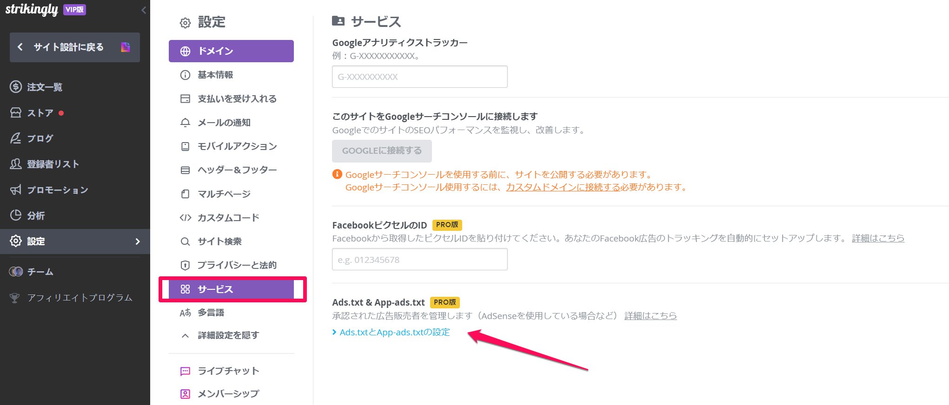Click the layout icon beside ヘッダー&フッター
Image resolution: width=949 pixels, height=405 pixels.
click(x=185, y=170)
